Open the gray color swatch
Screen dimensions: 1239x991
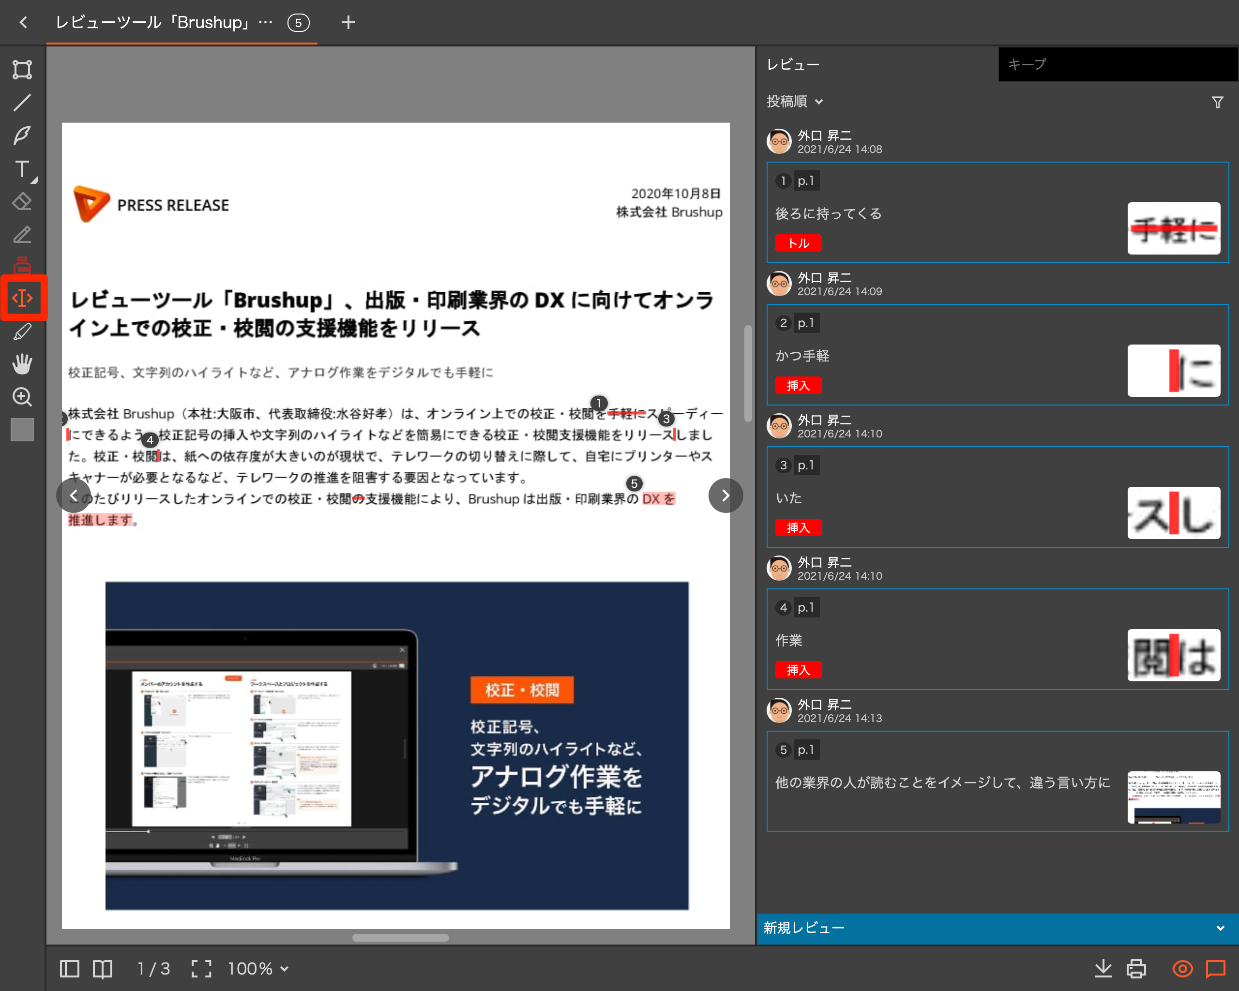(22, 430)
